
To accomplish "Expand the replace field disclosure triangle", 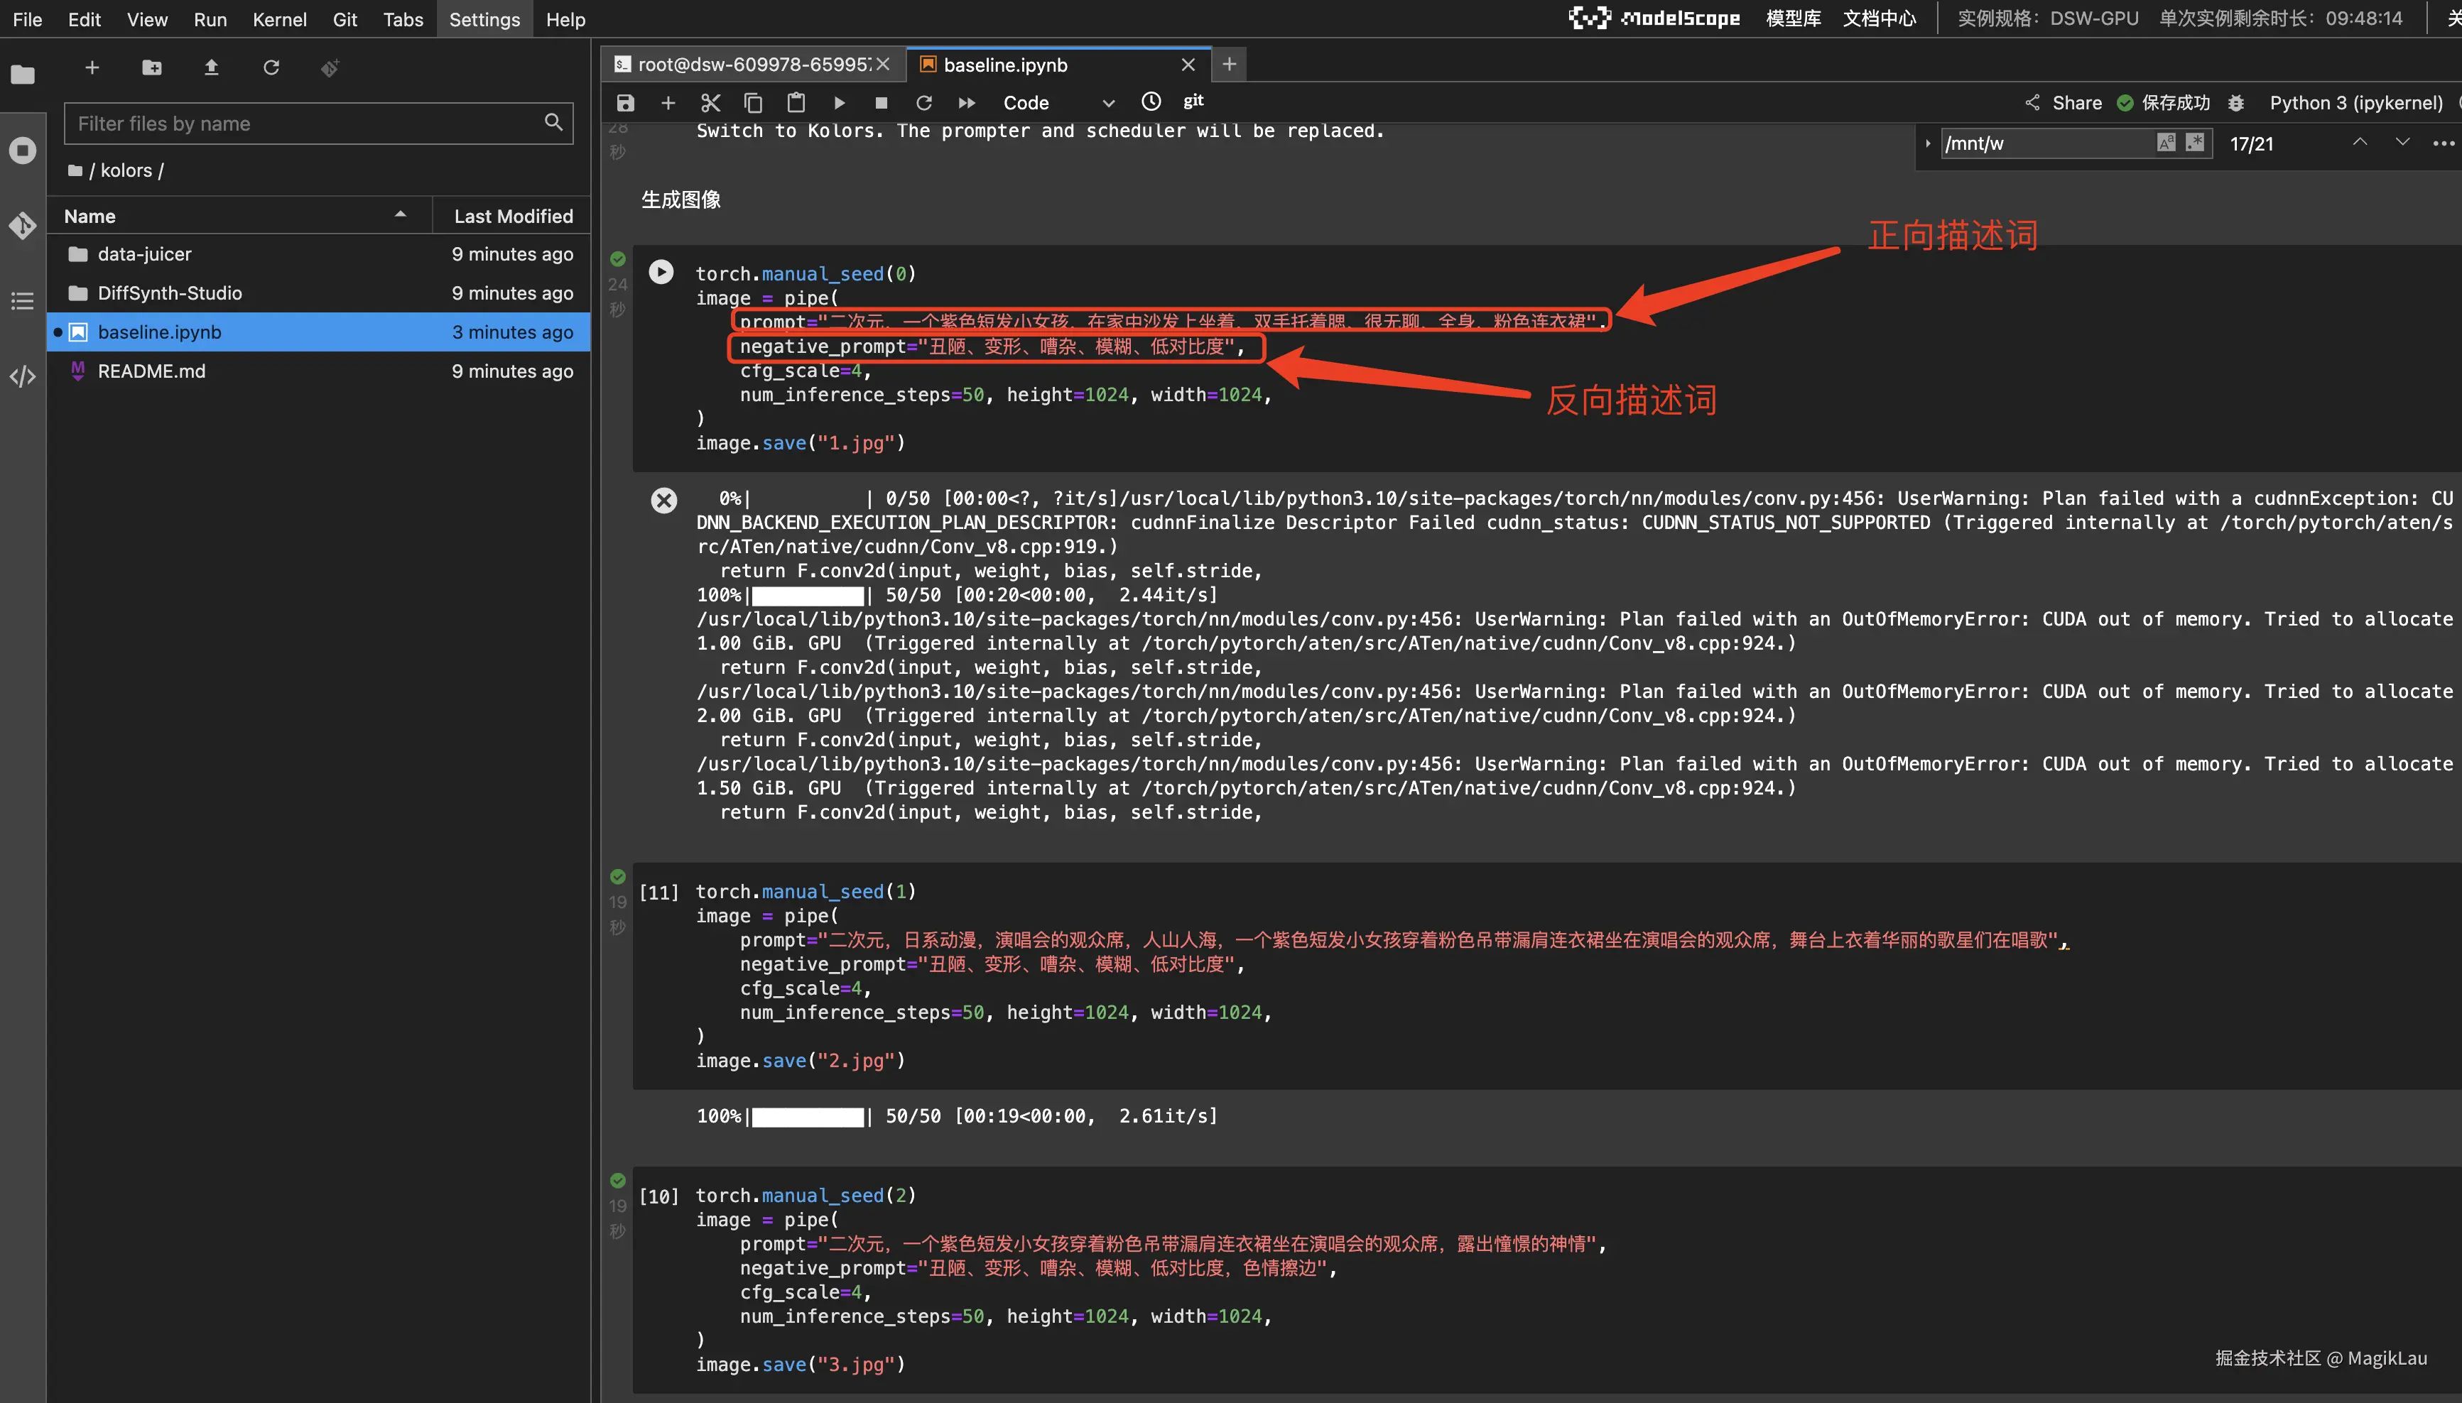I will point(1928,143).
